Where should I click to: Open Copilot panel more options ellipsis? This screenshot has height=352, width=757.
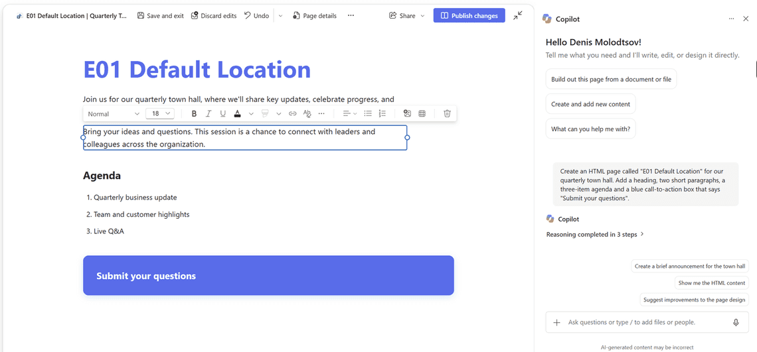click(731, 19)
